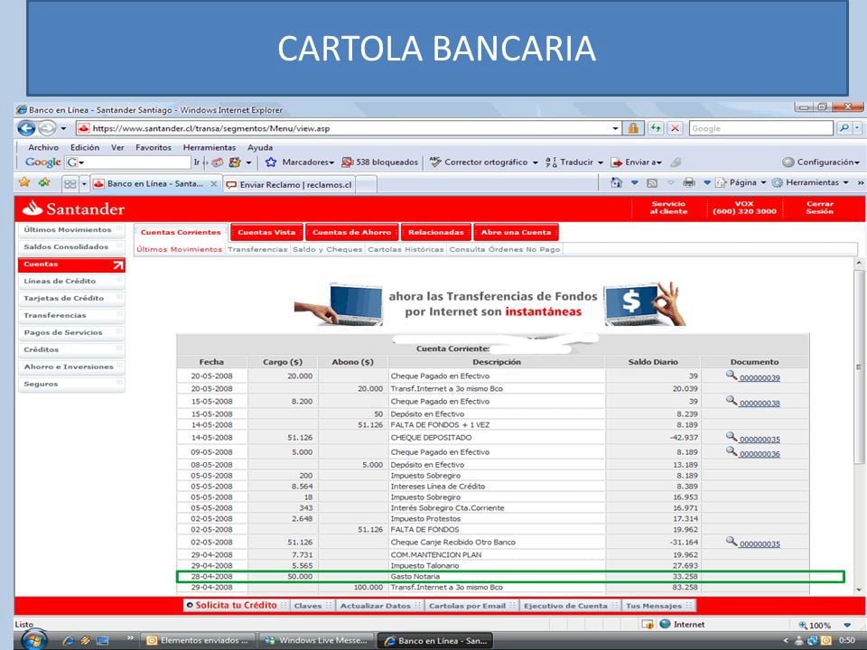
Task: Open the Transferencias sub-tab
Action: 257,249
